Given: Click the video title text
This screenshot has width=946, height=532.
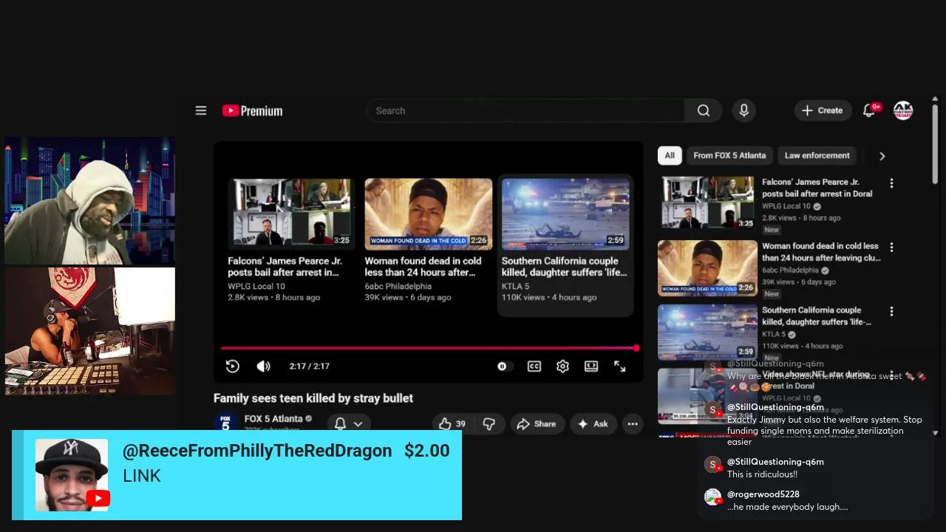Looking at the screenshot, I should (313, 398).
